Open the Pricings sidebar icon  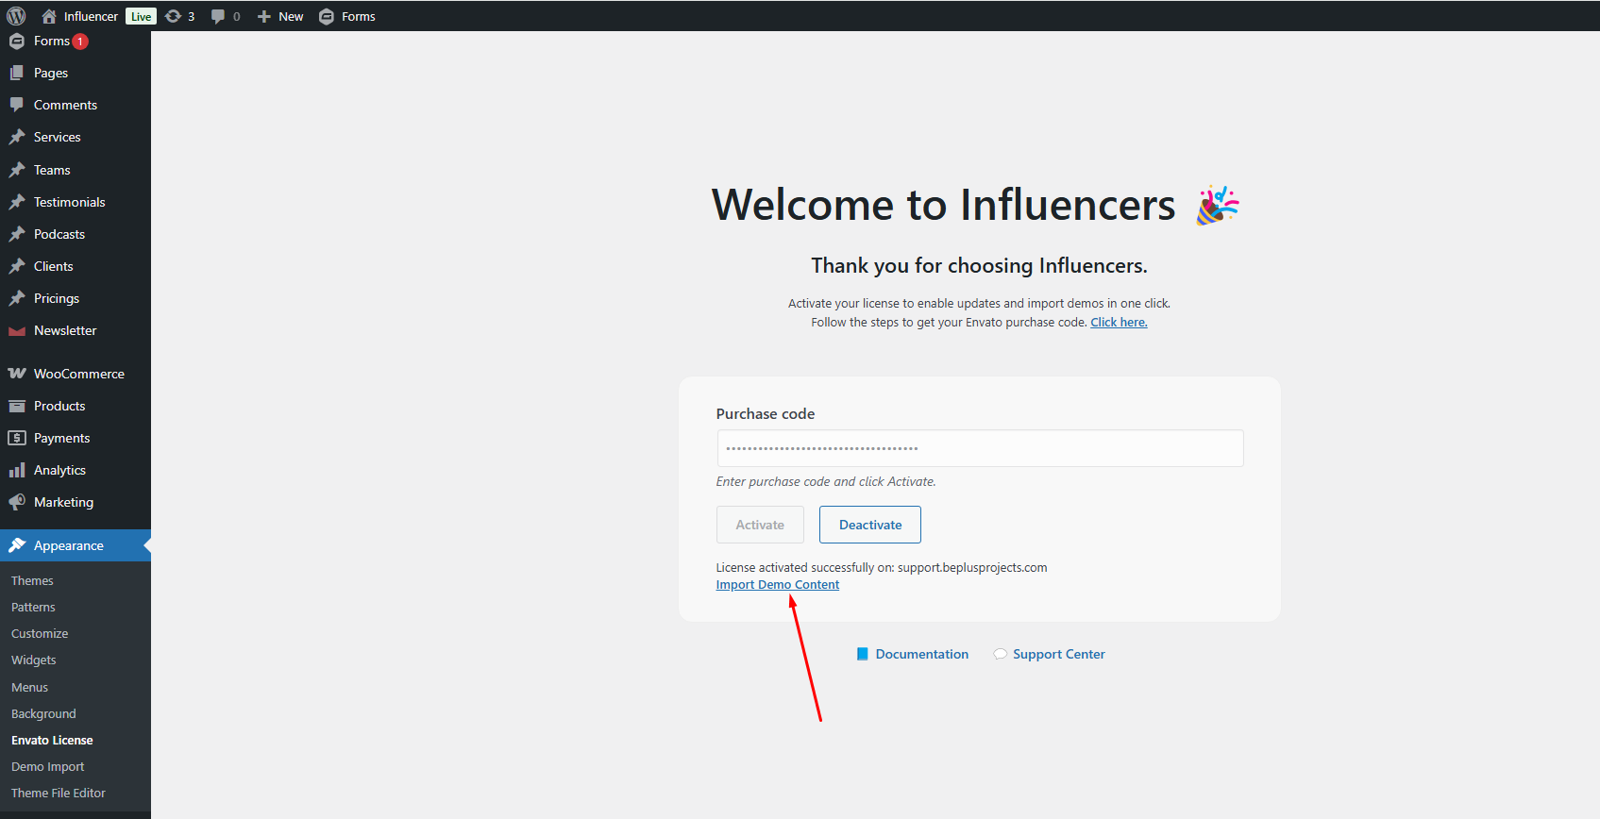pyautogui.click(x=17, y=298)
